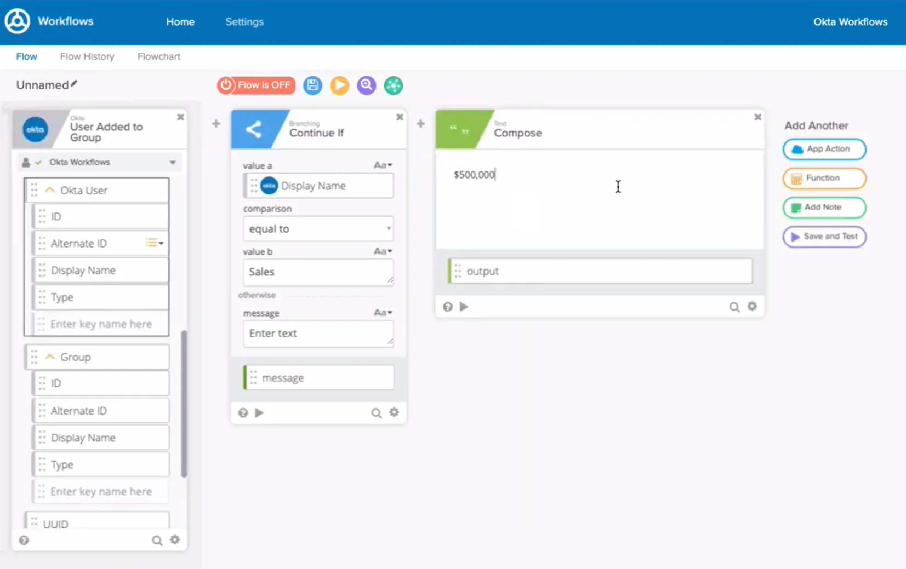
Task: Click the Compose quotation marks icon
Action: 459,130
